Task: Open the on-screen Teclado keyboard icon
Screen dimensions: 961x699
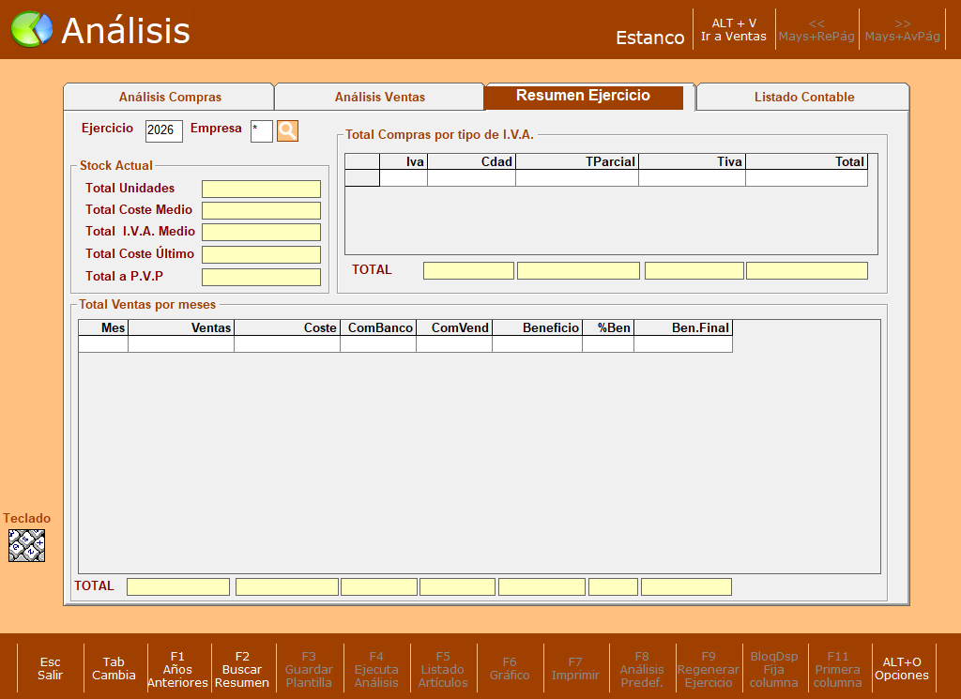Action: [26, 545]
